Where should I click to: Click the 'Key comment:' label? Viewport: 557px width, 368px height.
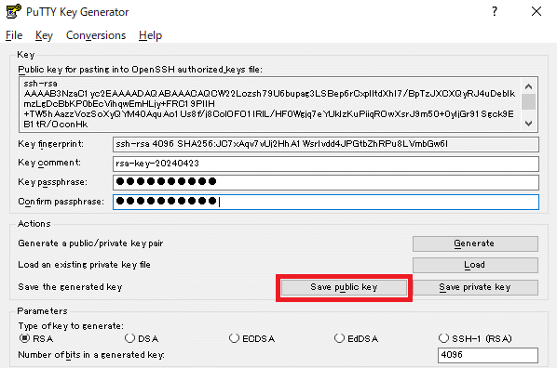(49, 163)
